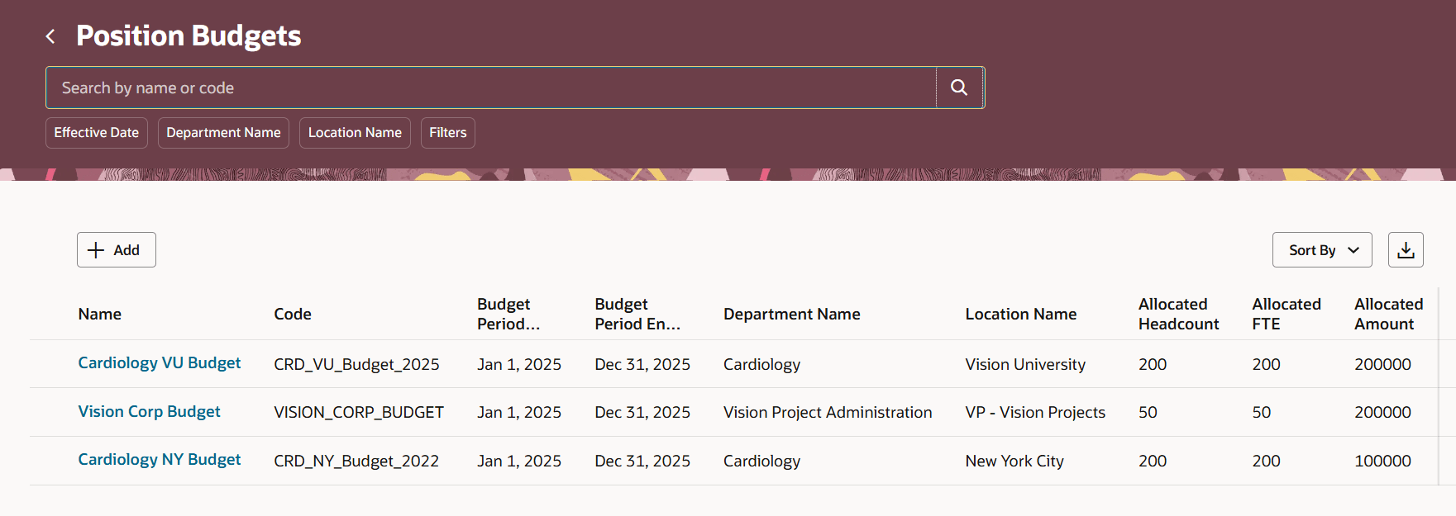This screenshot has height=516, width=1456.
Task: Open the Cardiology VU Budget link
Action: click(160, 363)
